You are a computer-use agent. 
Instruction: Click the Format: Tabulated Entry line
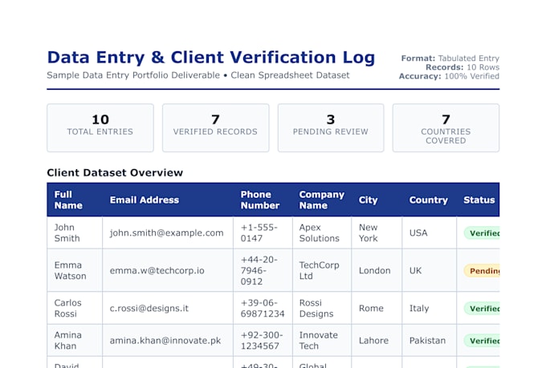point(450,58)
